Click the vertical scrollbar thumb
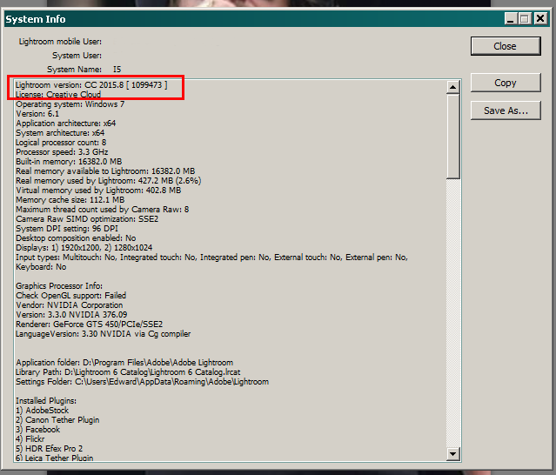 click(452, 136)
